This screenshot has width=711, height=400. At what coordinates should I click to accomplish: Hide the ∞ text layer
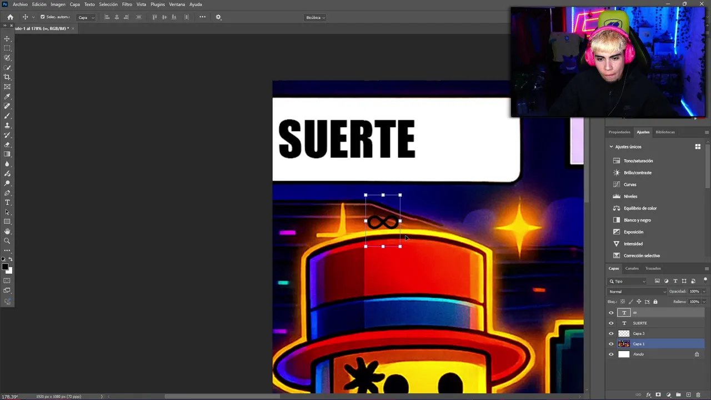click(611, 313)
